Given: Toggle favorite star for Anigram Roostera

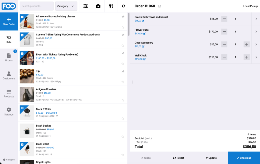Looking at the screenshot, I should (123, 100).
